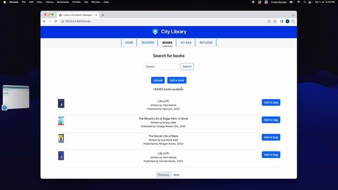Click the "City Library" header title
The height and width of the screenshot is (190, 338).
(174, 32)
